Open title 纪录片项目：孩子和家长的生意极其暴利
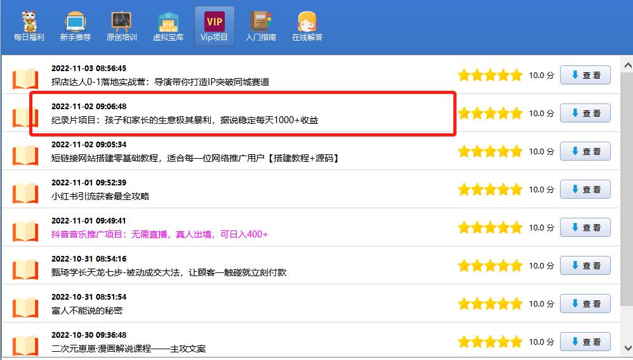 click(185, 120)
